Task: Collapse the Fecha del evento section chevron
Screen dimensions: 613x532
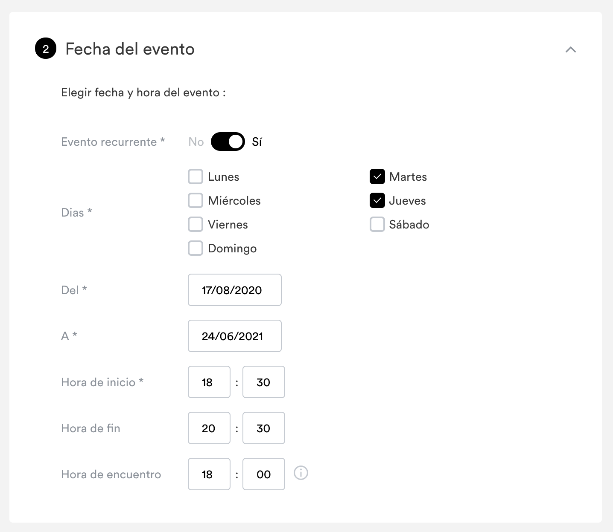Action: click(570, 49)
